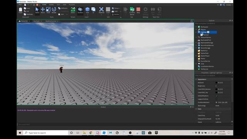Switch to the VIEW ribbon tab
This screenshot has height=139, width=247.
point(64,5)
